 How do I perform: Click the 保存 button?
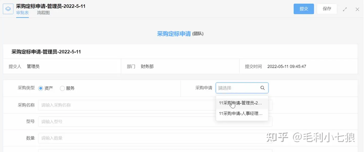pyautogui.click(x=327, y=9)
